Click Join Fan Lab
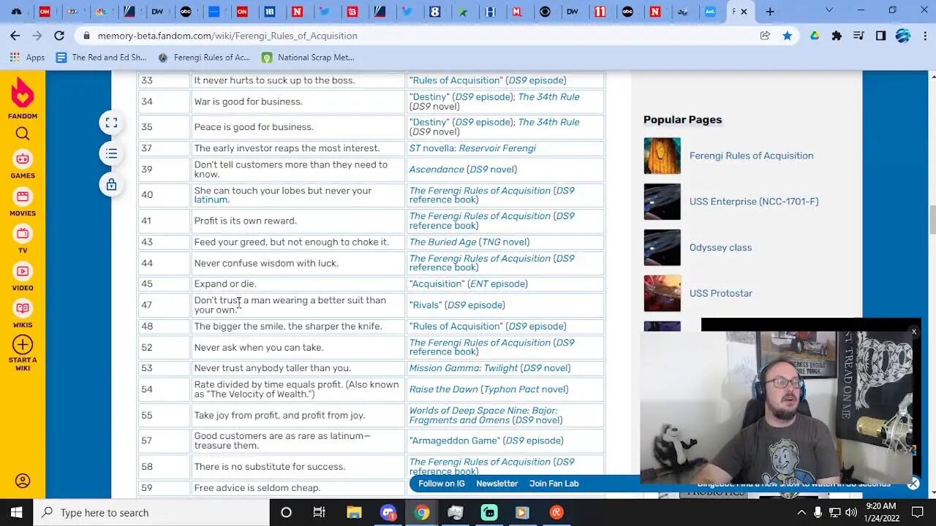This screenshot has height=526, width=936. [x=554, y=484]
